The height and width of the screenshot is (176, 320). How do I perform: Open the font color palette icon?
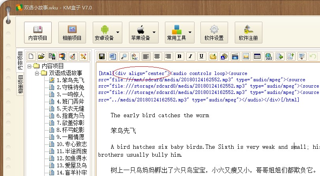point(224,56)
